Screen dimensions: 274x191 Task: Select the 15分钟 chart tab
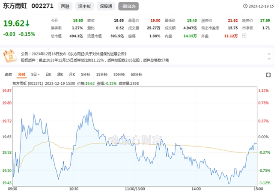102,75
